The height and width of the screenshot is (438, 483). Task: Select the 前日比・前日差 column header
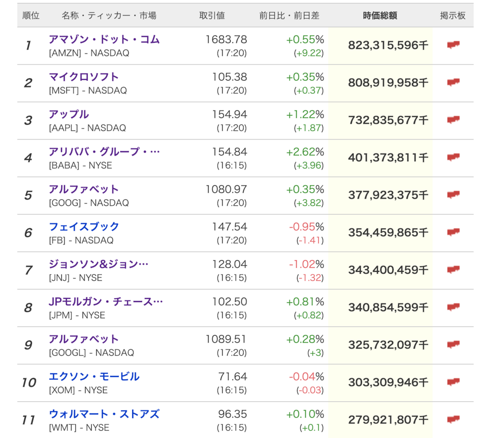[x=289, y=16]
